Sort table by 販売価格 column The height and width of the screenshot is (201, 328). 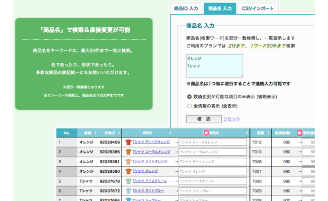283,133
